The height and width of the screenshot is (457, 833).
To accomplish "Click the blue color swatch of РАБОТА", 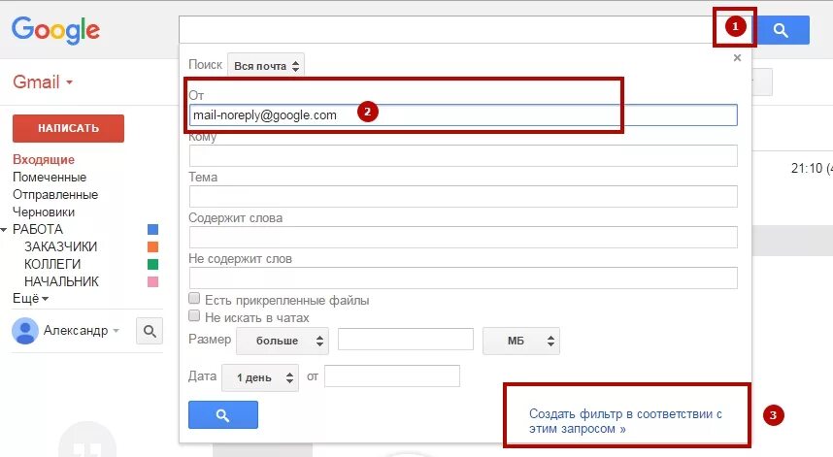I will (153, 229).
